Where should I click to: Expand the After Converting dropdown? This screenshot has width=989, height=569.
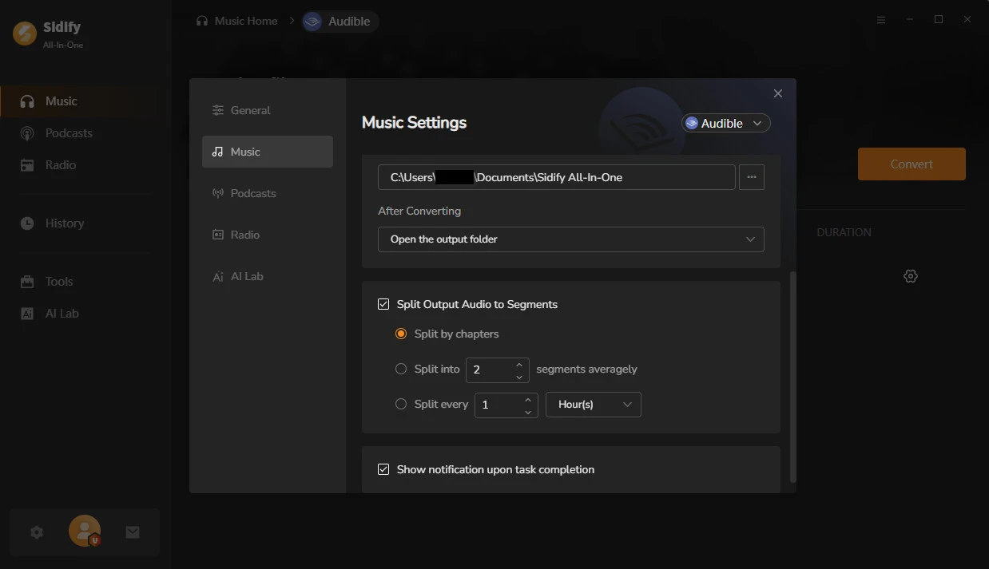click(x=570, y=239)
